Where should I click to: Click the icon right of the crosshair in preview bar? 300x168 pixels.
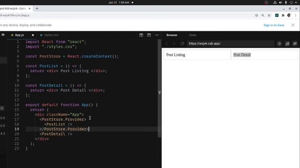(x=287, y=43)
